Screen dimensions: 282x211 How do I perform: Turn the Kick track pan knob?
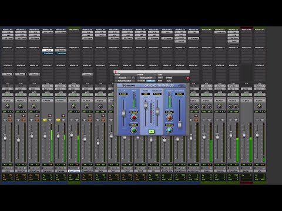point(7,107)
